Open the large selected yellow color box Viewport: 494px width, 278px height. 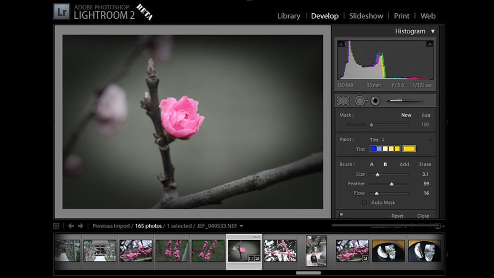coord(409,149)
